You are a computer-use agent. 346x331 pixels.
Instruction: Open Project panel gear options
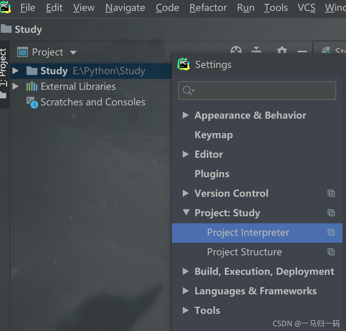pos(282,50)
